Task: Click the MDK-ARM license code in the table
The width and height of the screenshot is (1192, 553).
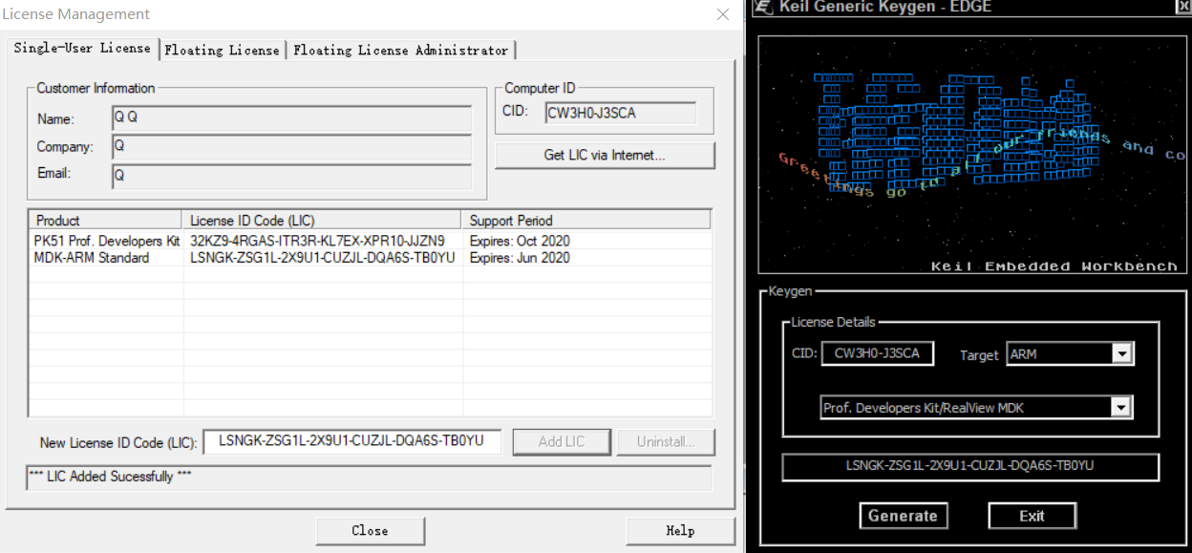Action: 322,258
